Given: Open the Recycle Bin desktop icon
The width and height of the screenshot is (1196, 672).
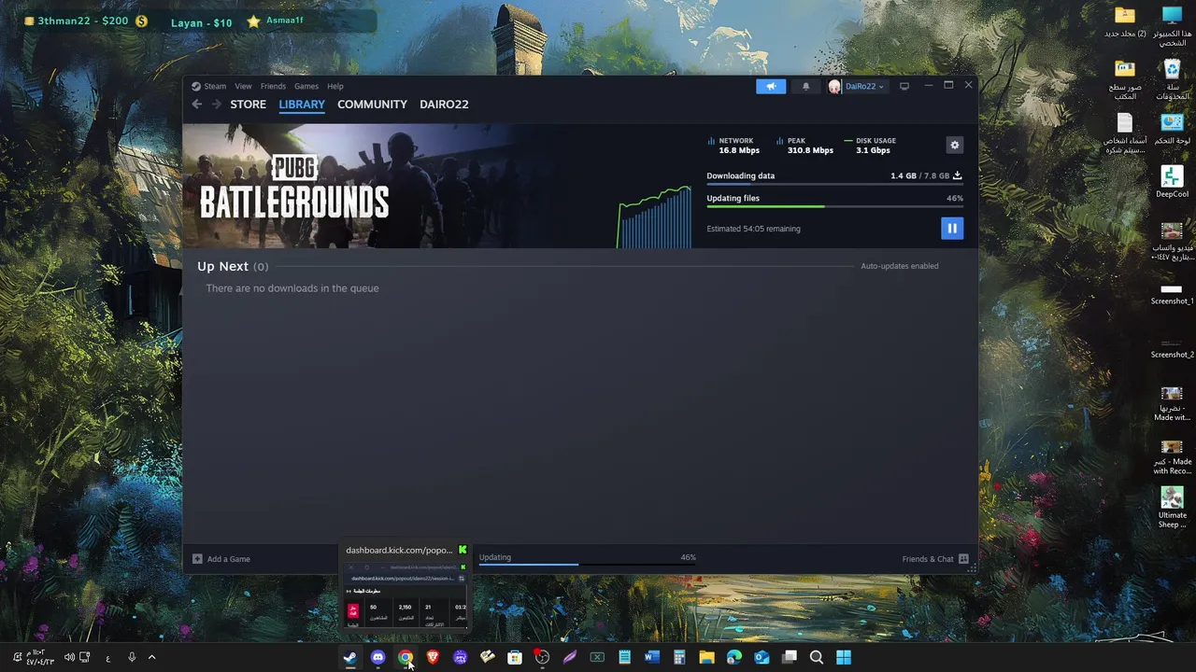Looking at the screenshot, I should tap(1172, 79).
